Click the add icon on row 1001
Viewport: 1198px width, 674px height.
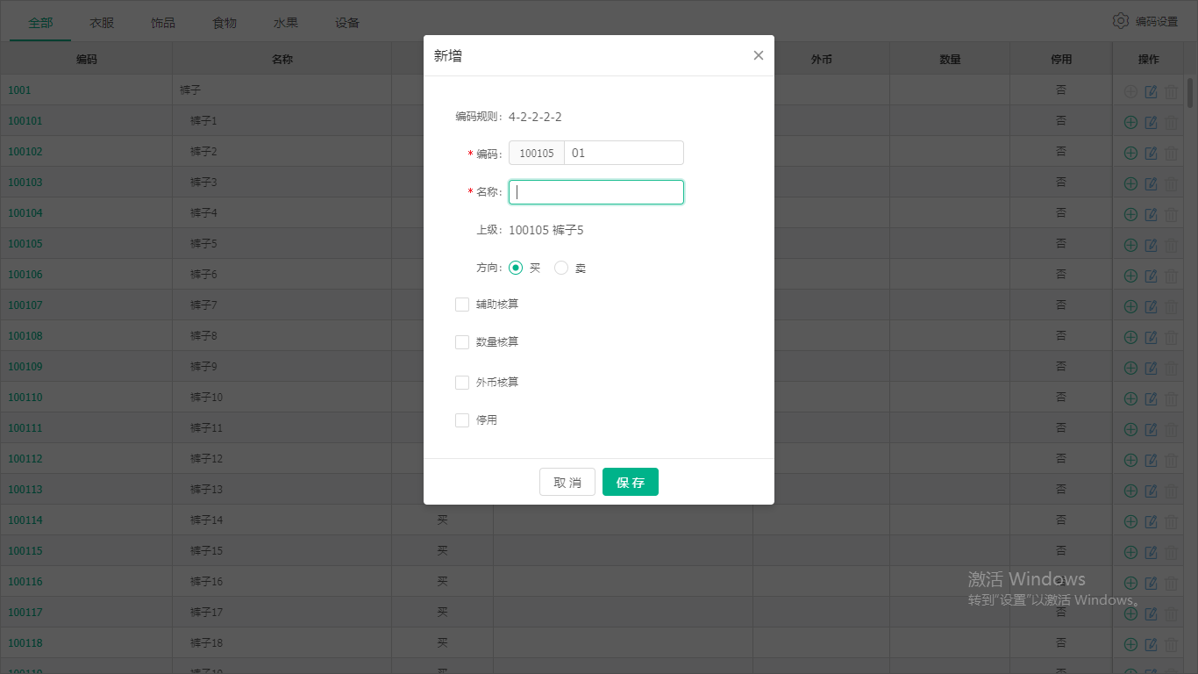(x=1130, y=90)
